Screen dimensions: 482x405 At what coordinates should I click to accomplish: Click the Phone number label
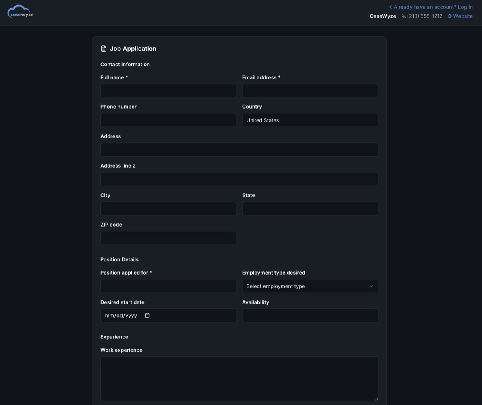pyautogui.click(x=118, y=107)
